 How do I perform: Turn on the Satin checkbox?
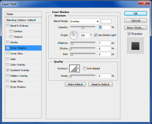click(8, 59)
